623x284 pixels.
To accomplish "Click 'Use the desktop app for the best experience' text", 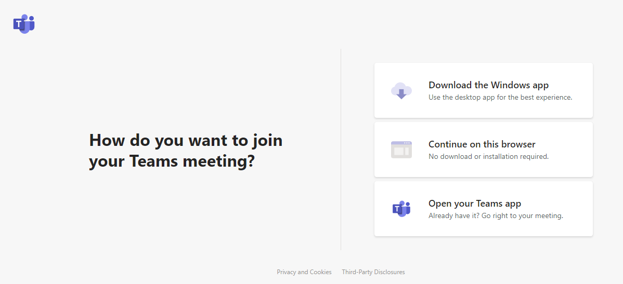I will click(x=500, y=97).
